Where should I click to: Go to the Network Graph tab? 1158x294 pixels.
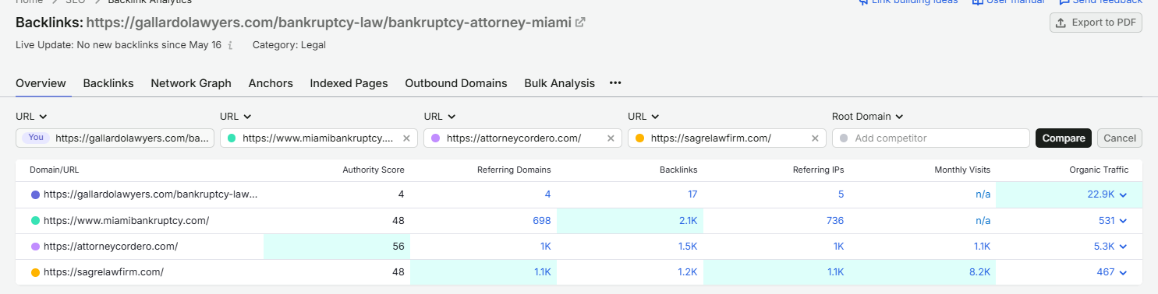point(191,83)
